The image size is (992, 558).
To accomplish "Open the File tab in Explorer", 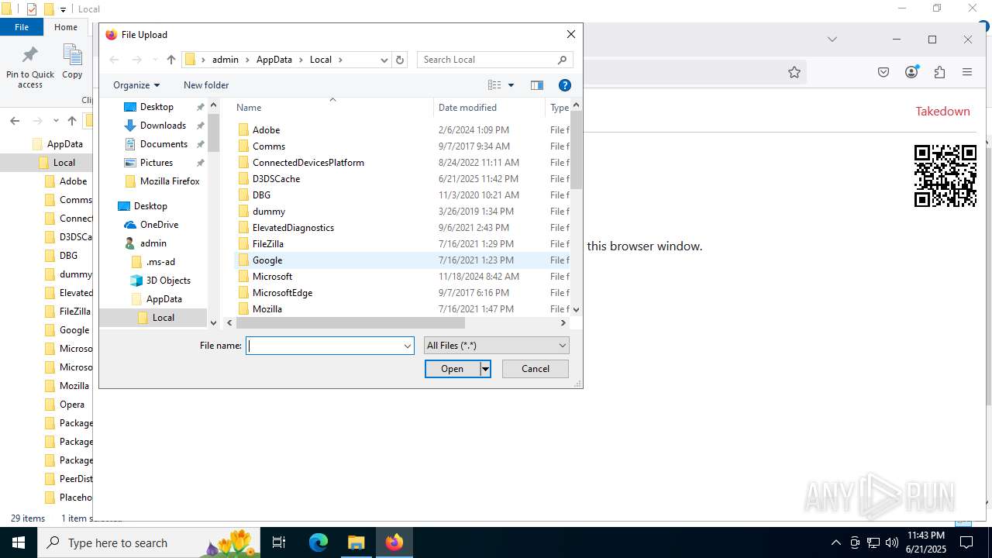I will [22, 27].
